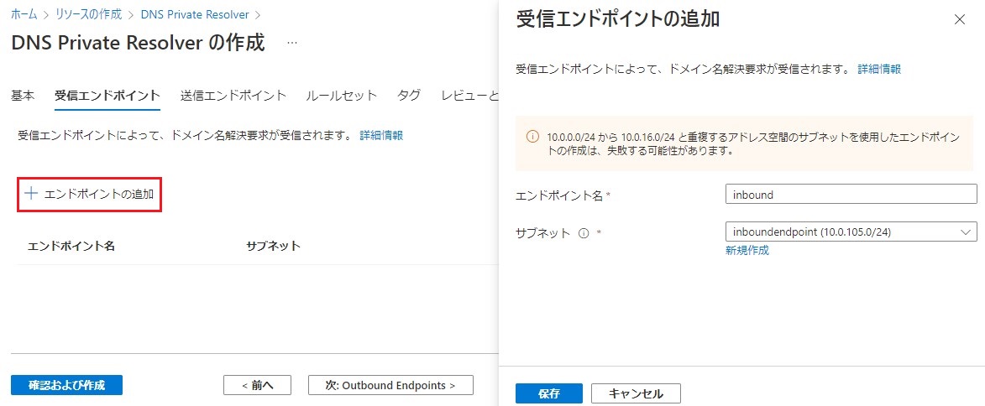Click 新規作成 link under the subnet
The width and height of the screenshot is (985, 406).
(747, 250)
